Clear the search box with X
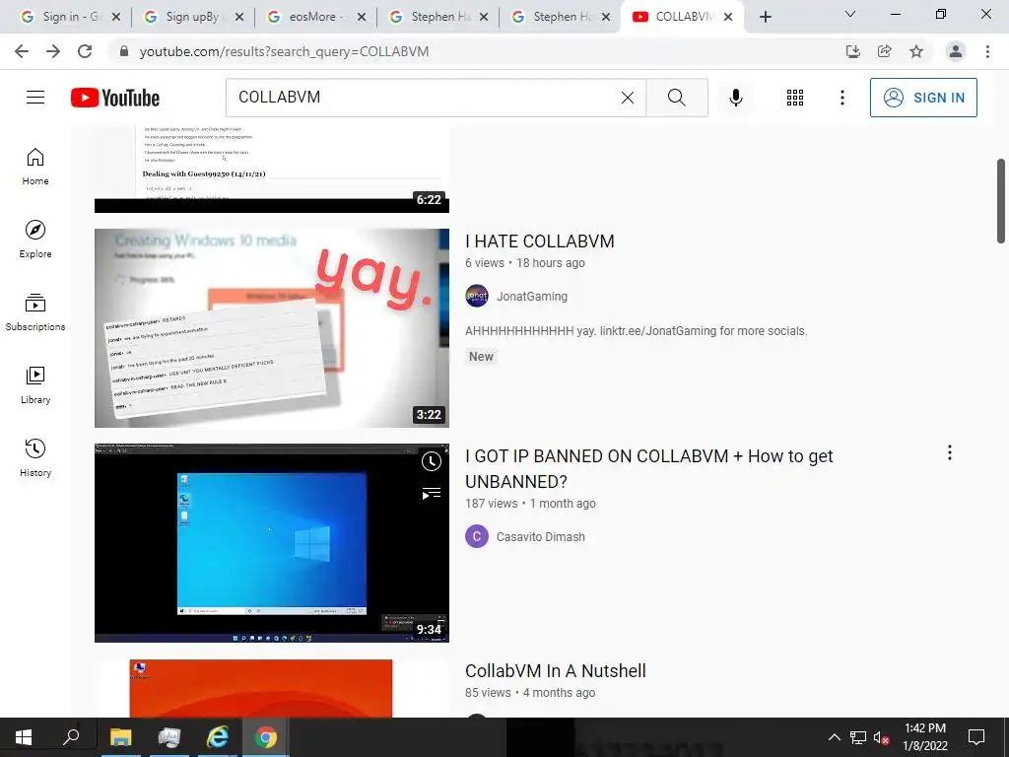This screenshot has height=757, width=1009. pyautogui.click(x=628, y=98)
